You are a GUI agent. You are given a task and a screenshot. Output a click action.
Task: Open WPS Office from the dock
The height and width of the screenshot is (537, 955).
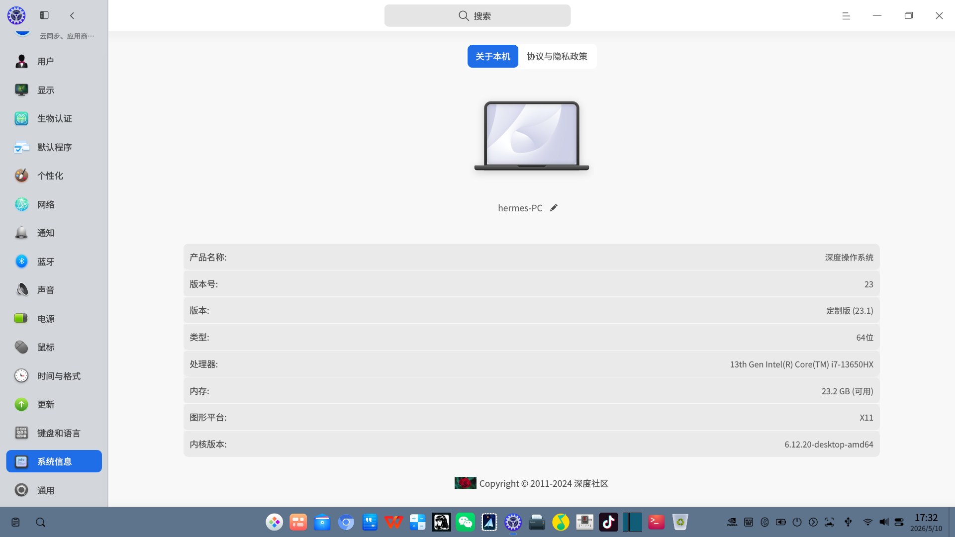point(394,522)
